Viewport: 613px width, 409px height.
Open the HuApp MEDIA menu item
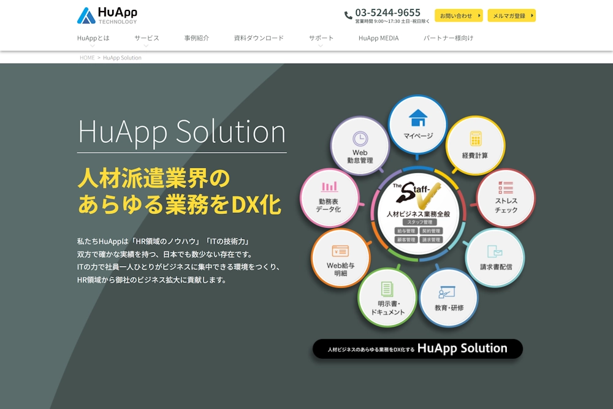pyautogui.click(x=379, y=37)
